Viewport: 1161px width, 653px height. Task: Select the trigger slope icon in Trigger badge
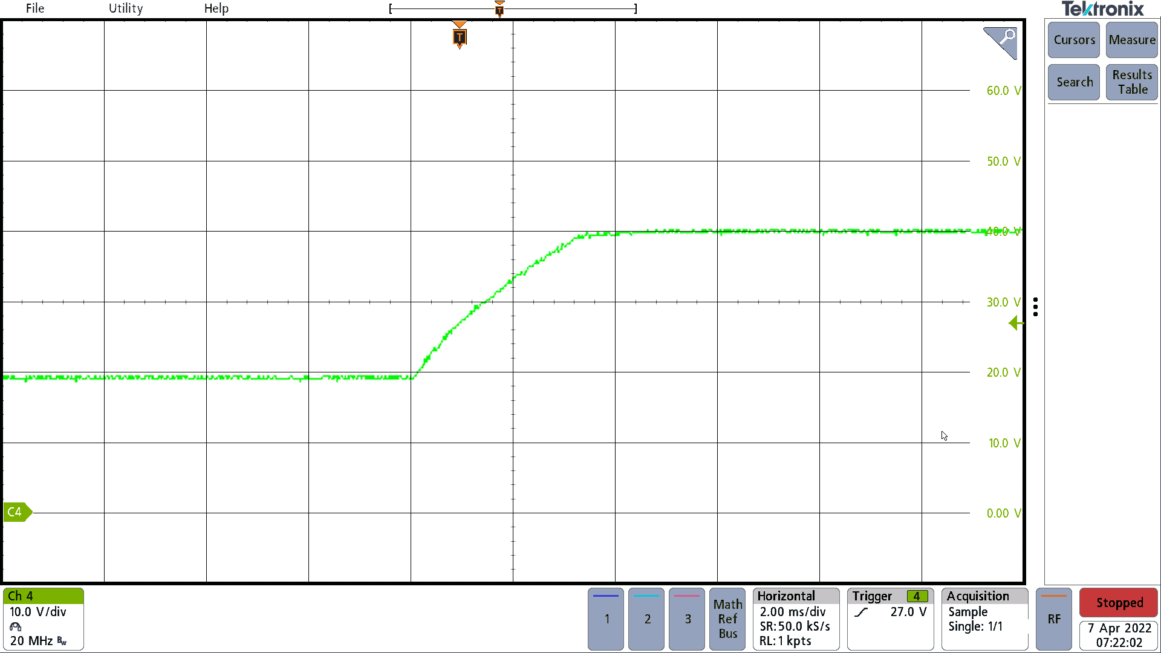(x=861, y=611)
